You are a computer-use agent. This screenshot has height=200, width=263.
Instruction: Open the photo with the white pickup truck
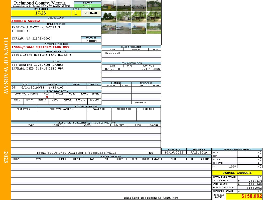coord(124,28)
